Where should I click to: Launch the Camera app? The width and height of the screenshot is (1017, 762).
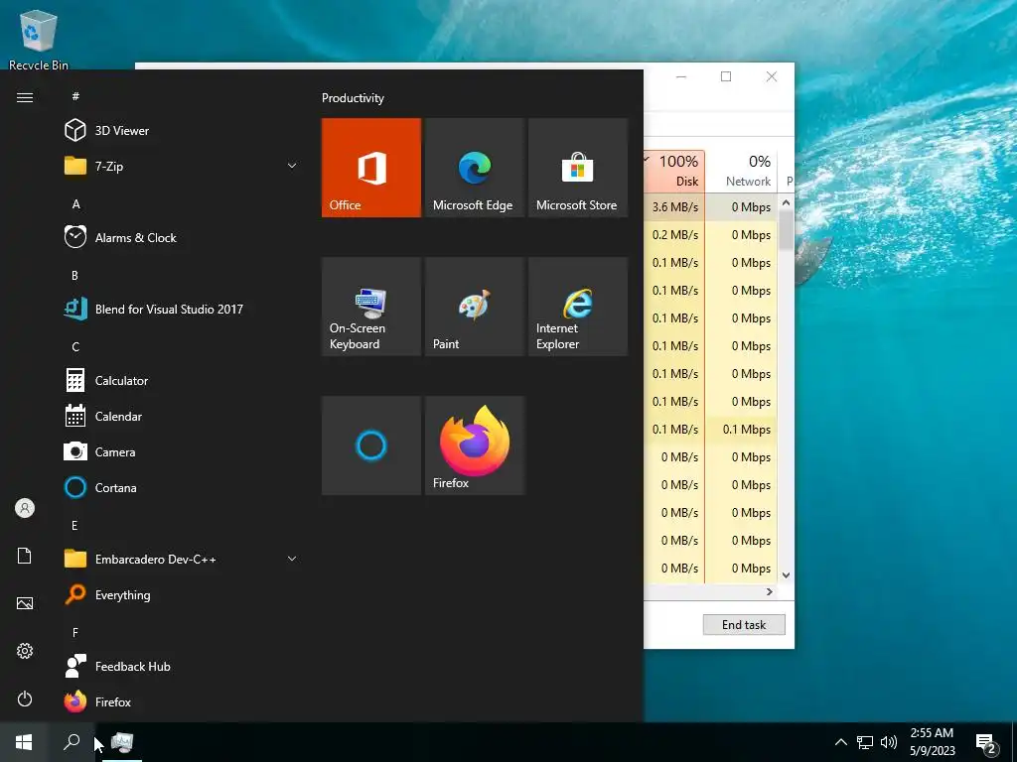(179, 451)
